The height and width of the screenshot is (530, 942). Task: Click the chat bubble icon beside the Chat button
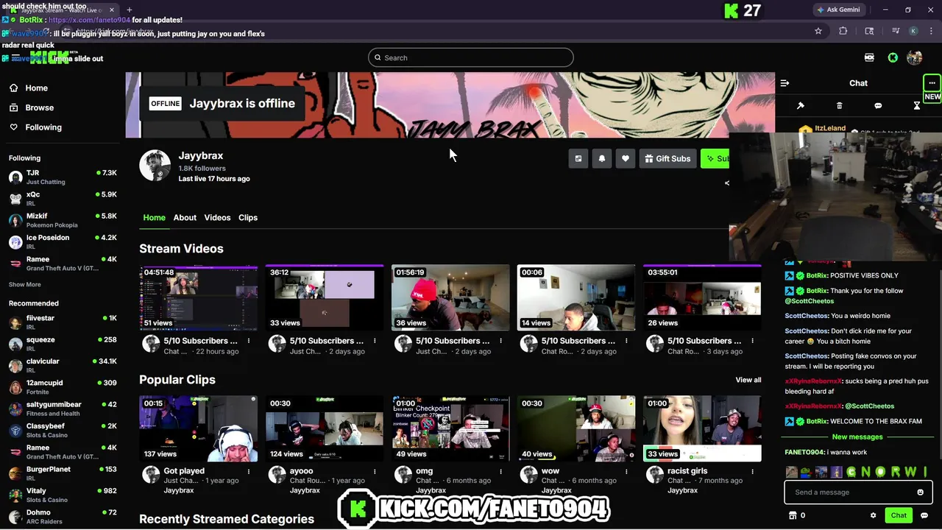point(924,515)
